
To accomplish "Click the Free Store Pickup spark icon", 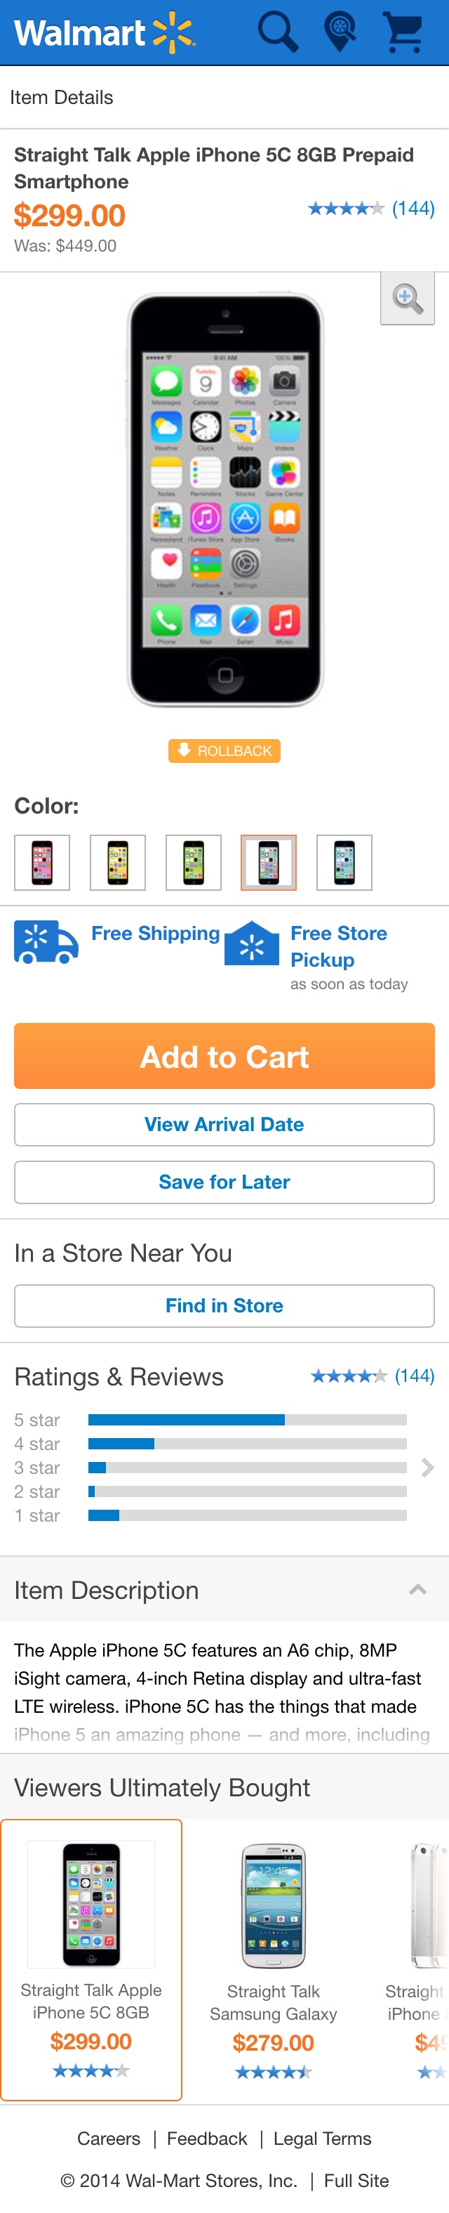I will (252, 942).
